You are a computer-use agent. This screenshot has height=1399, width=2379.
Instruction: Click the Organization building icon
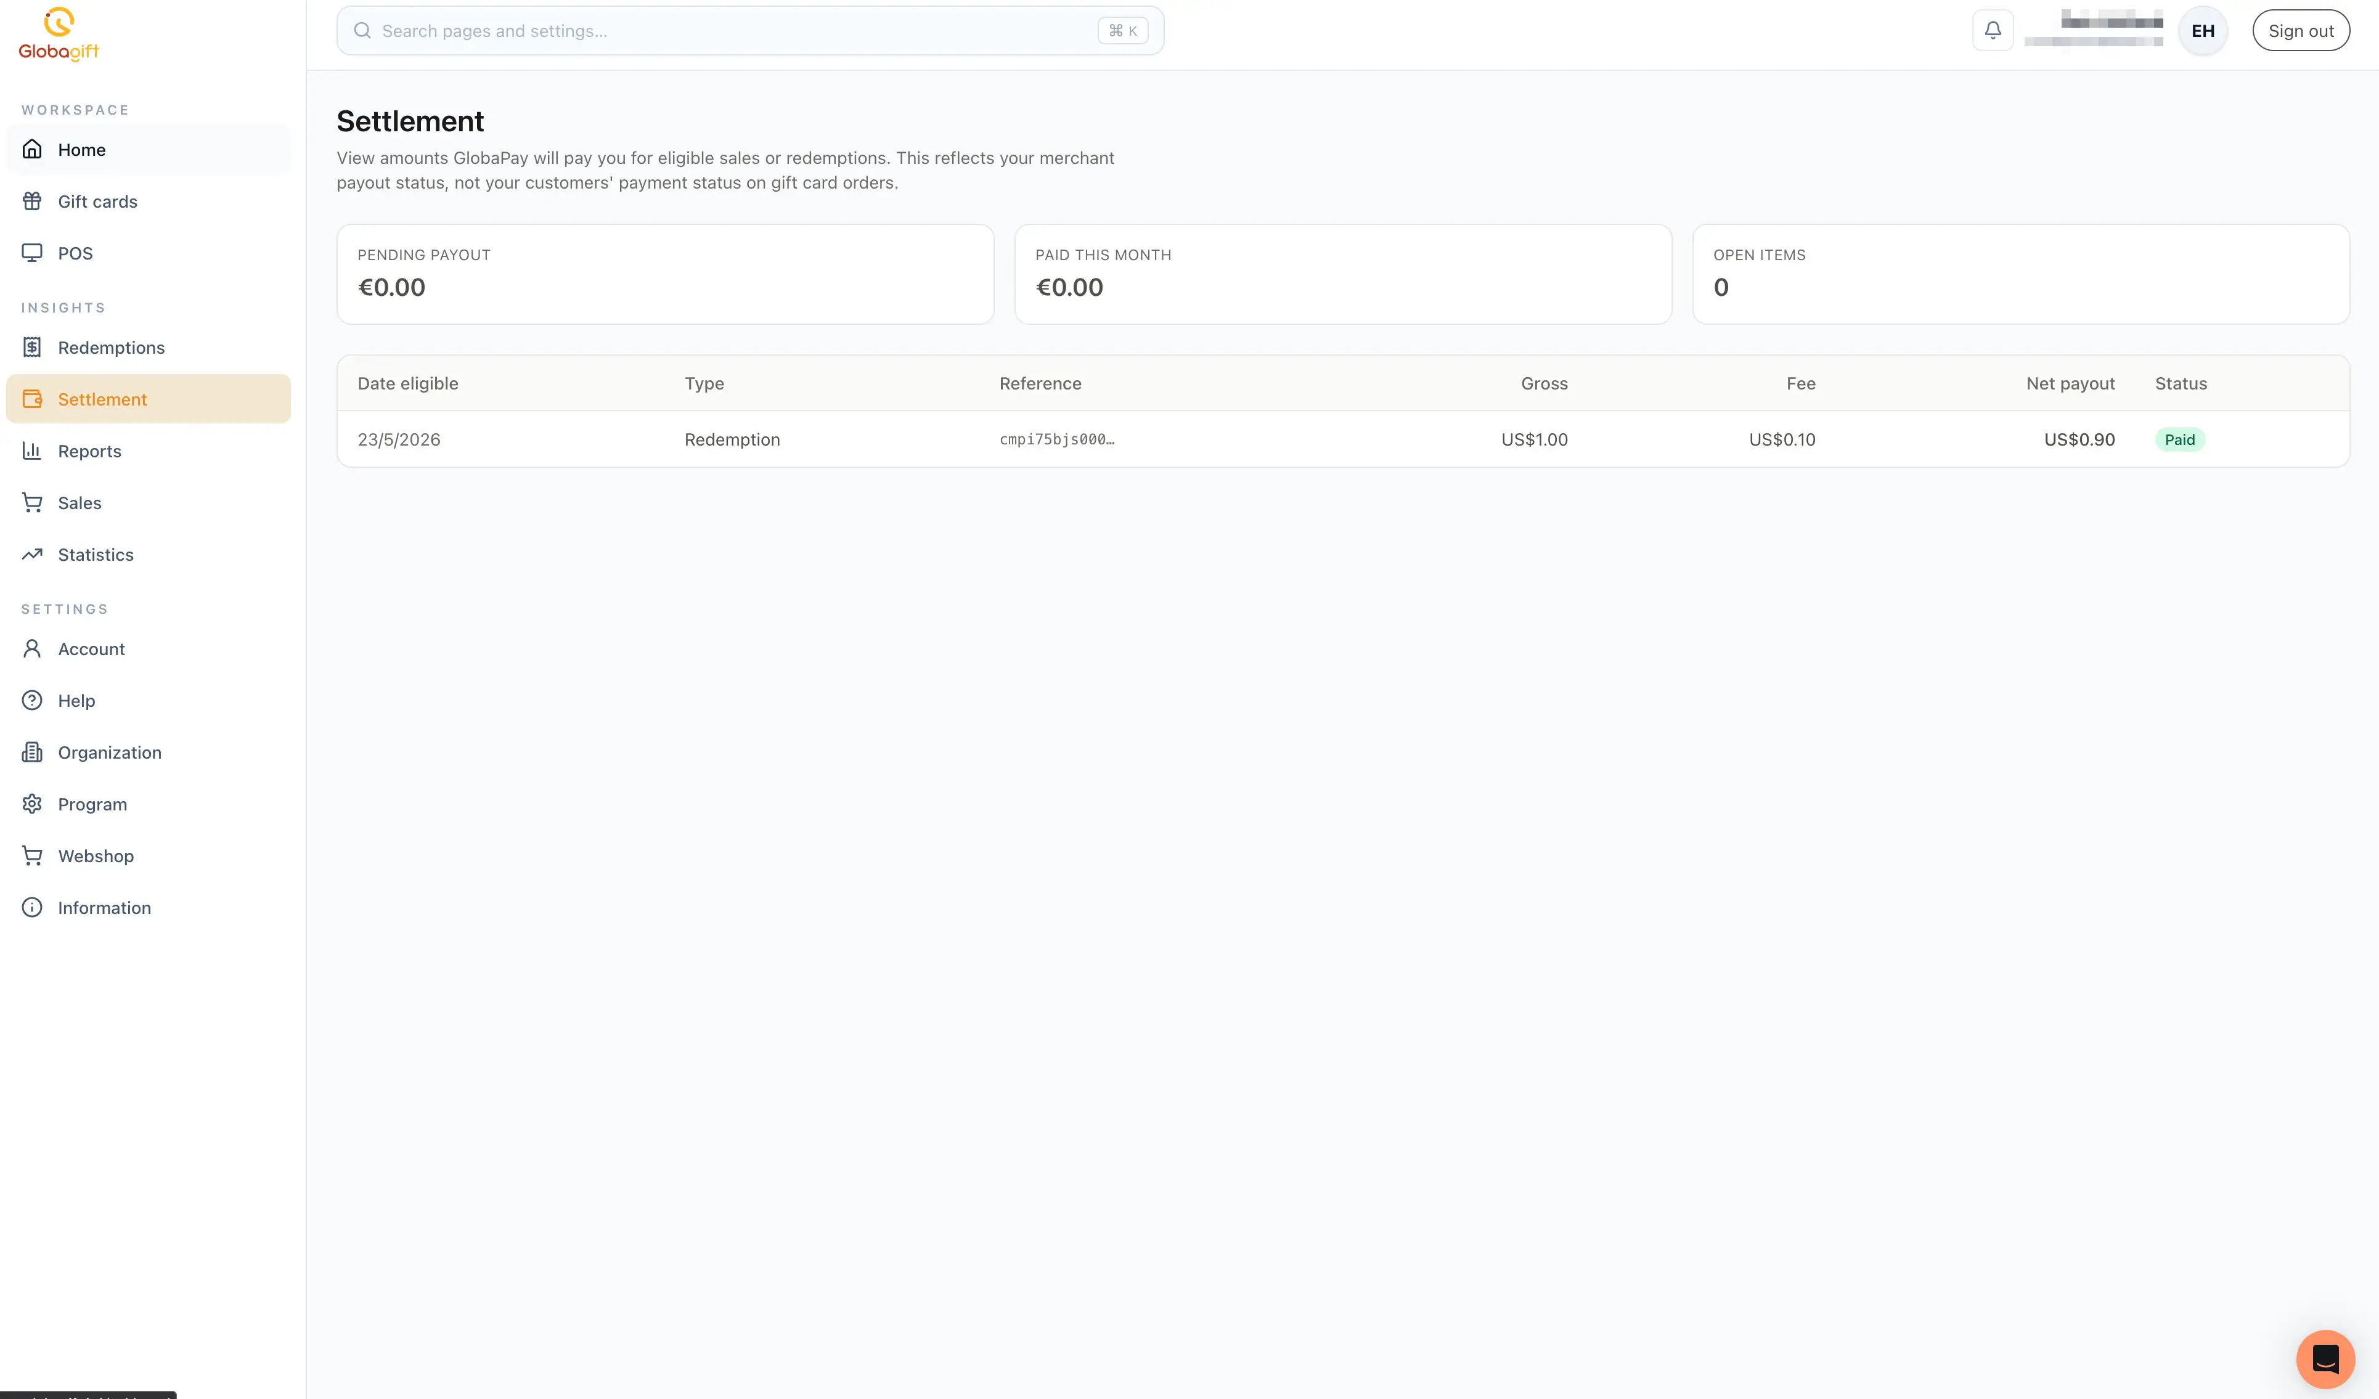[x=32, y=753]
